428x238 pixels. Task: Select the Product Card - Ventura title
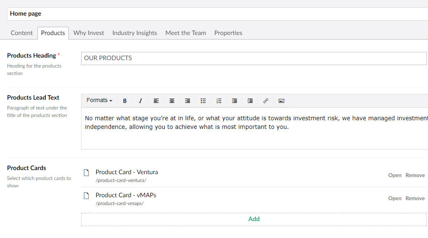tap(126, 172)
